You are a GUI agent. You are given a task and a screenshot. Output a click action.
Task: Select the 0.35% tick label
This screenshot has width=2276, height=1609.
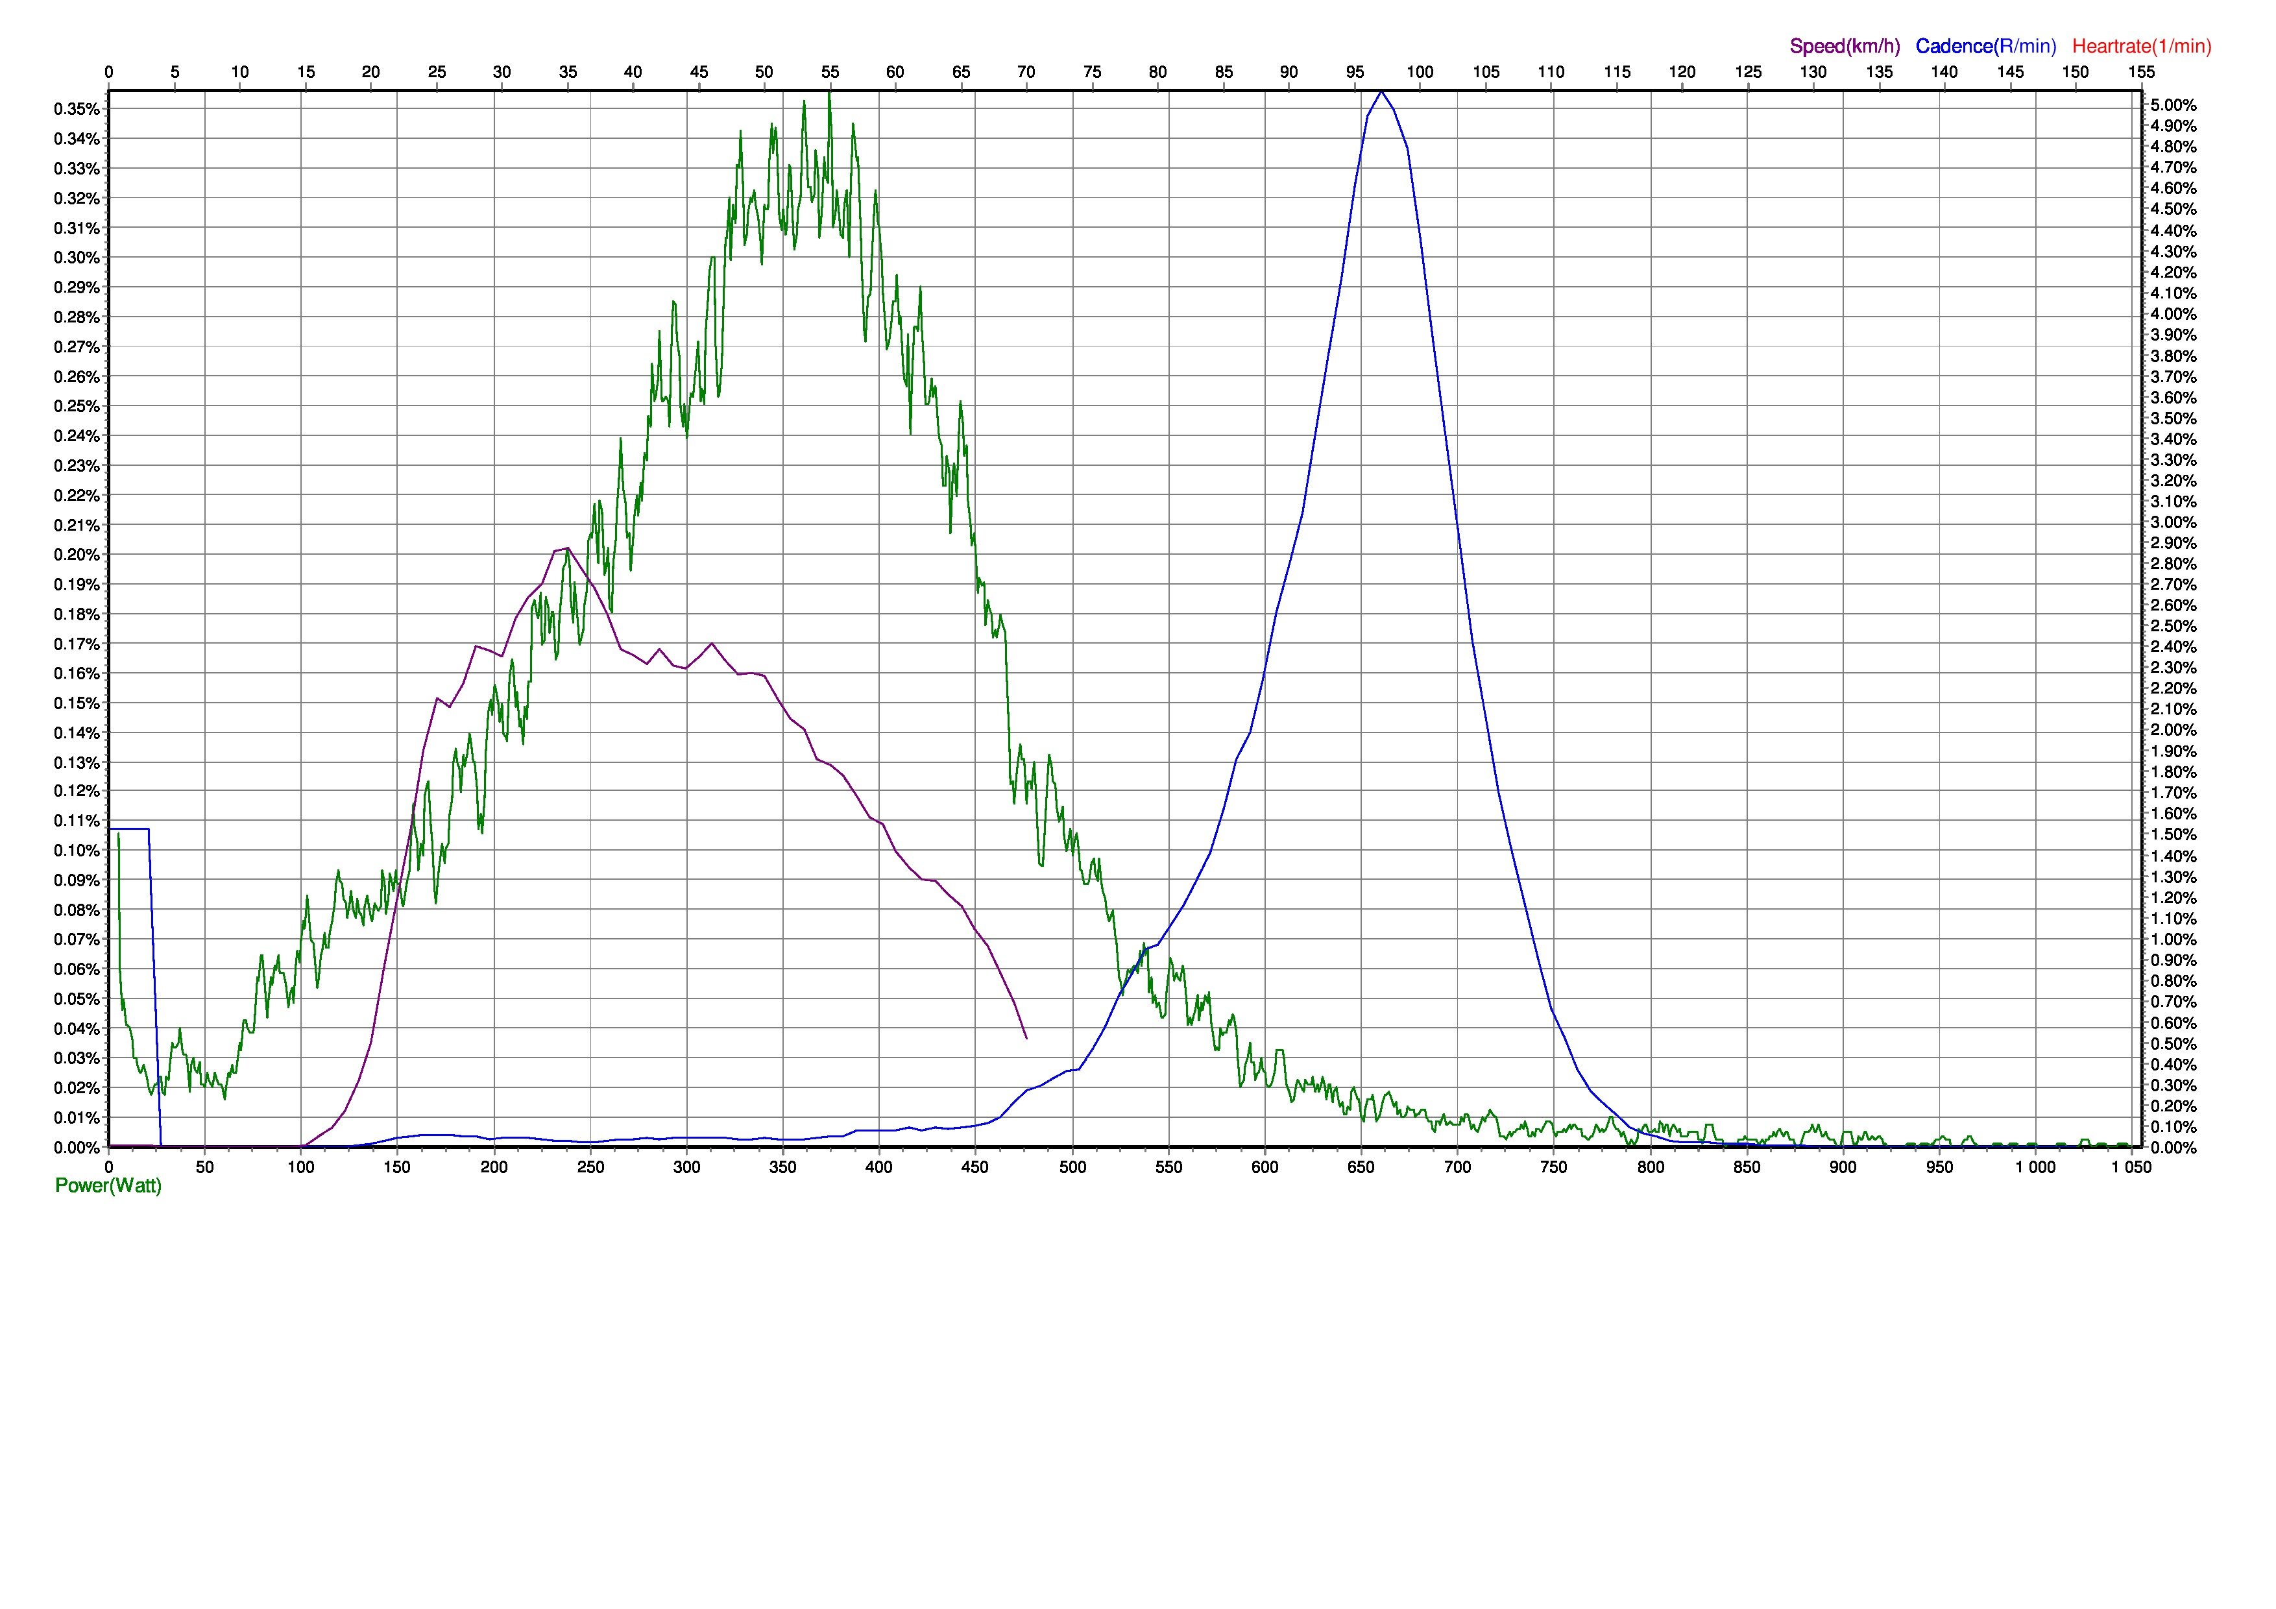click(77, 109)
